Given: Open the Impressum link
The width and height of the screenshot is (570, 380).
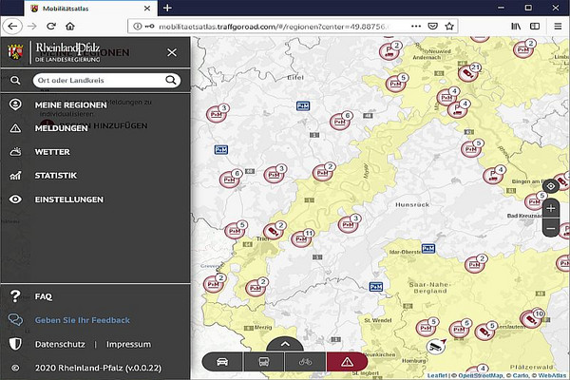Looking at the screenshot, I should (128, 344).
